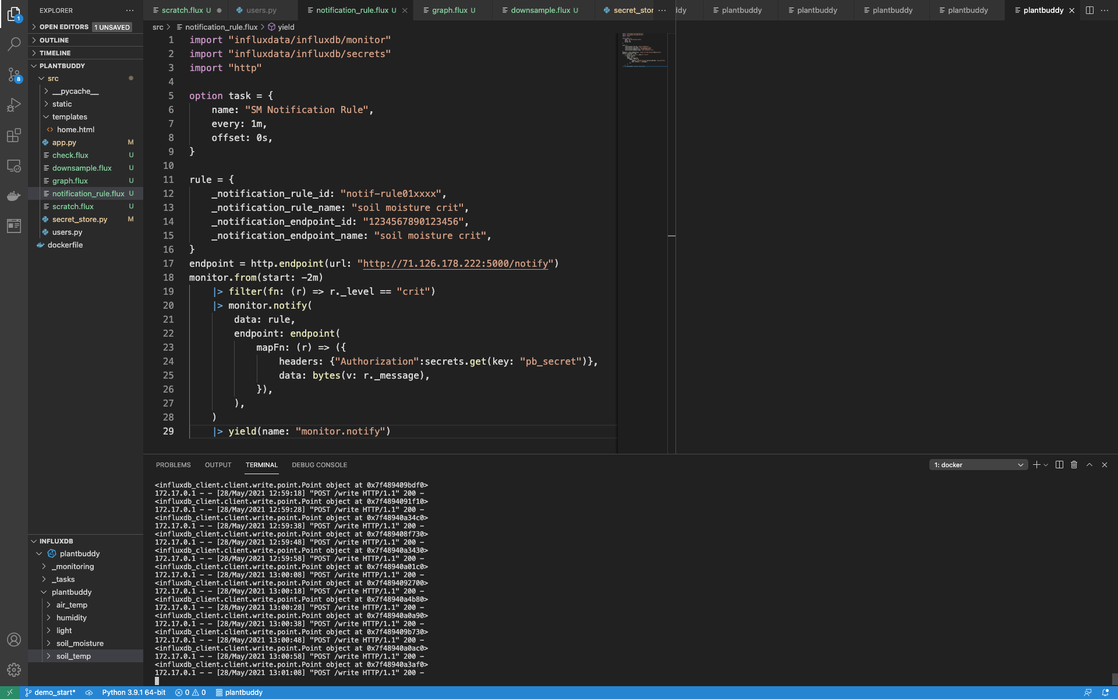The height and width of the screenshot is (699, 1118).
Task: Select the PROBLEMS tab in panel
Action: (173, 465)
